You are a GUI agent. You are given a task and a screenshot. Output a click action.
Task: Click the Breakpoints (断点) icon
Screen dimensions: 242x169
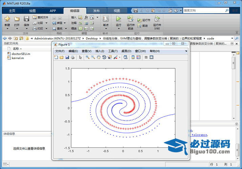click(106, 19)
